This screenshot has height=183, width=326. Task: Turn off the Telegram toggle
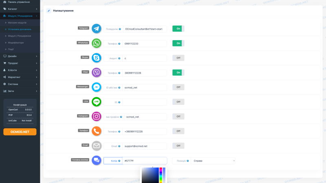(x=178, y=28)
